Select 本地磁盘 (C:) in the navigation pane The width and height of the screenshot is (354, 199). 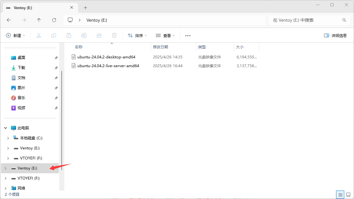pyautogui.click(x=31, y=138)
